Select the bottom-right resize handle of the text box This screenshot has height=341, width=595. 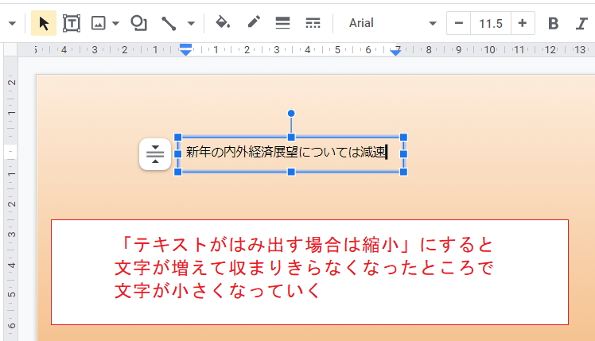point(404,172)
